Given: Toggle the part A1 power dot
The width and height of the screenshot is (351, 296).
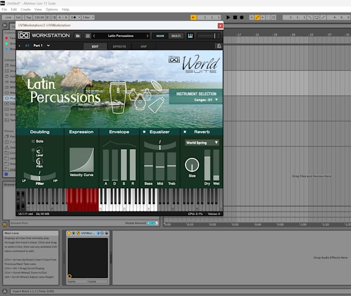Looking at the screenshot, I should 20,46.
